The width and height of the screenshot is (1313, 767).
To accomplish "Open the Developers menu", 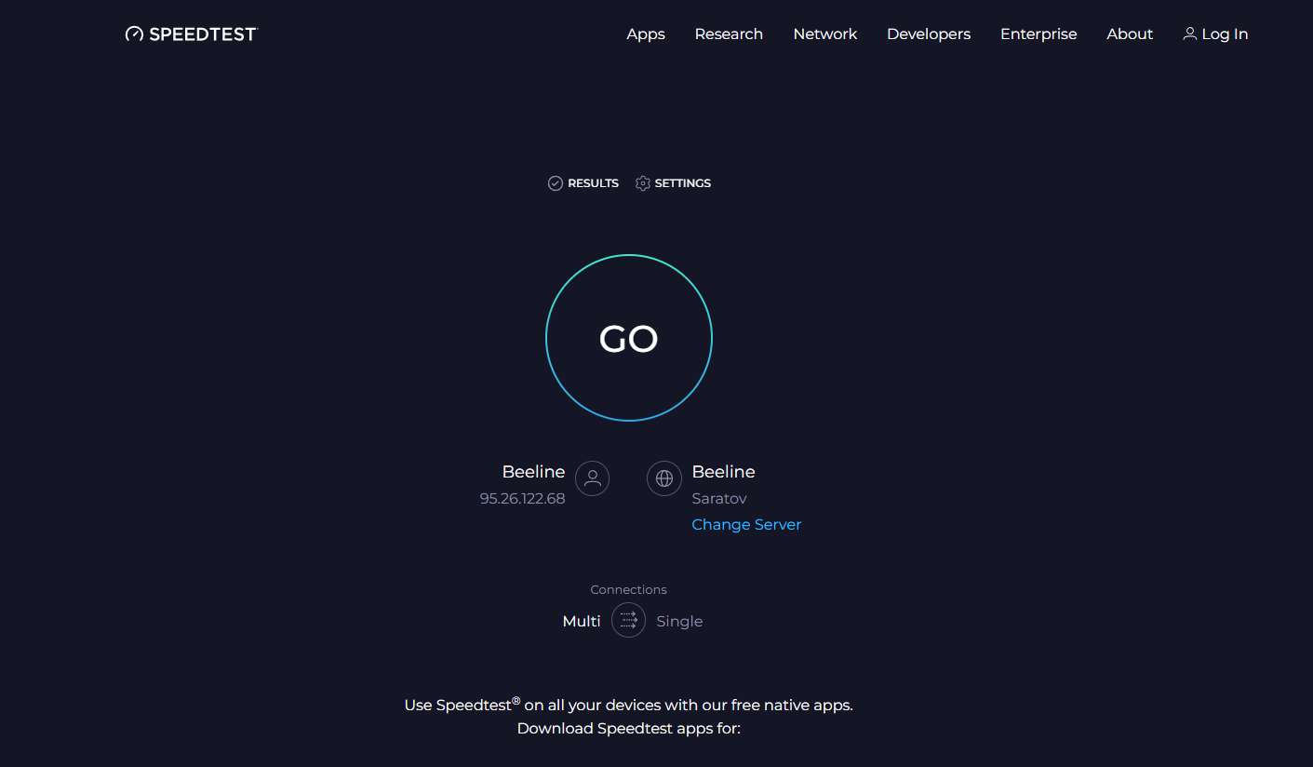I will (x=929, y=34).
